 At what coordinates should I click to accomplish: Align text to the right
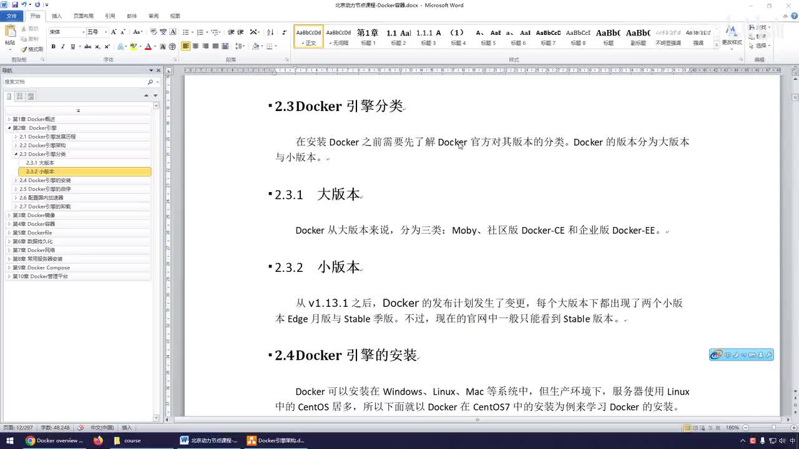click(x=205, y=47)
